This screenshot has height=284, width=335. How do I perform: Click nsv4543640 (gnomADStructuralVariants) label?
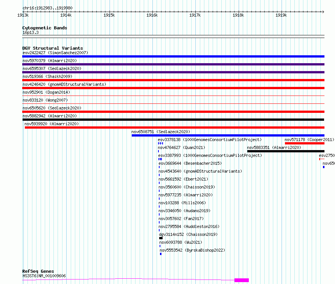pyautogui.click(x=200, y=171)
